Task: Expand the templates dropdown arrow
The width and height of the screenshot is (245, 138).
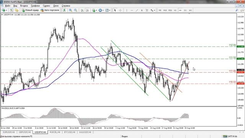Action: (110, 10)
